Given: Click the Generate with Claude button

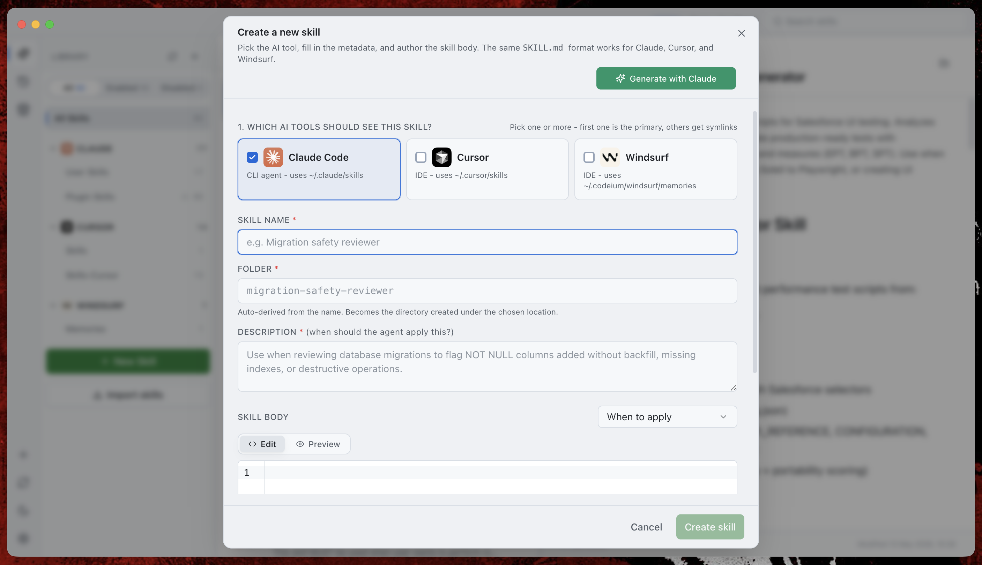Looking at the screenshot, I should click(x=665, y=78).
